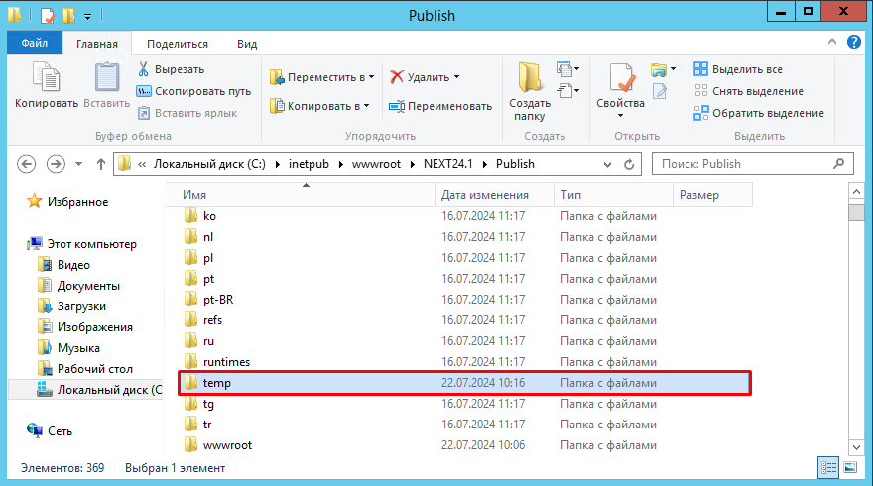Image resolution: width=873 pixels, height=486 pixels.
Task: Click Снять выделение (Select none)
Action: [x=749, y=91]
